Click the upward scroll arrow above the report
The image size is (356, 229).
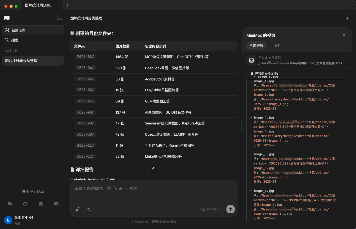pos(154,169)
